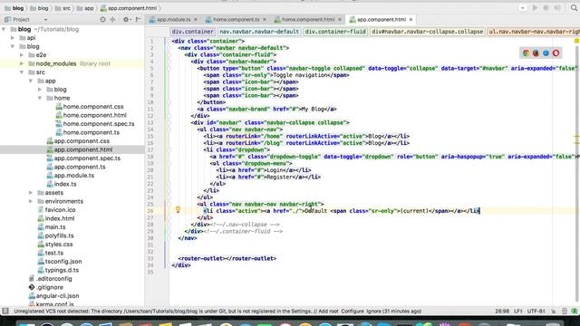Click the tool windows icon in status bar corner

pos(5,311)
